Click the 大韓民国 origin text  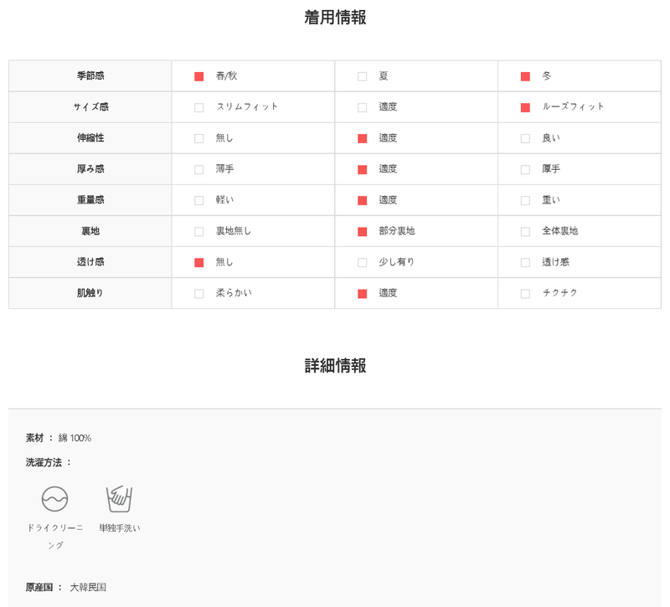(x=88, y=588)
